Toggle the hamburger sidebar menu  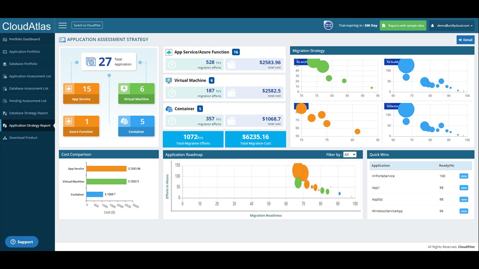pyautogui.click(x=62, y=25)
